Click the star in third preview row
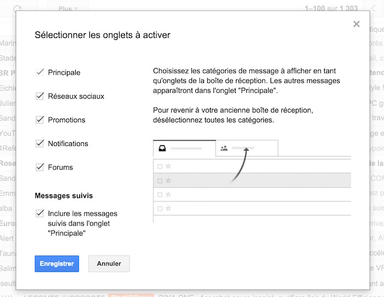This screenshot has height=297, width=384. click(168, 194)
